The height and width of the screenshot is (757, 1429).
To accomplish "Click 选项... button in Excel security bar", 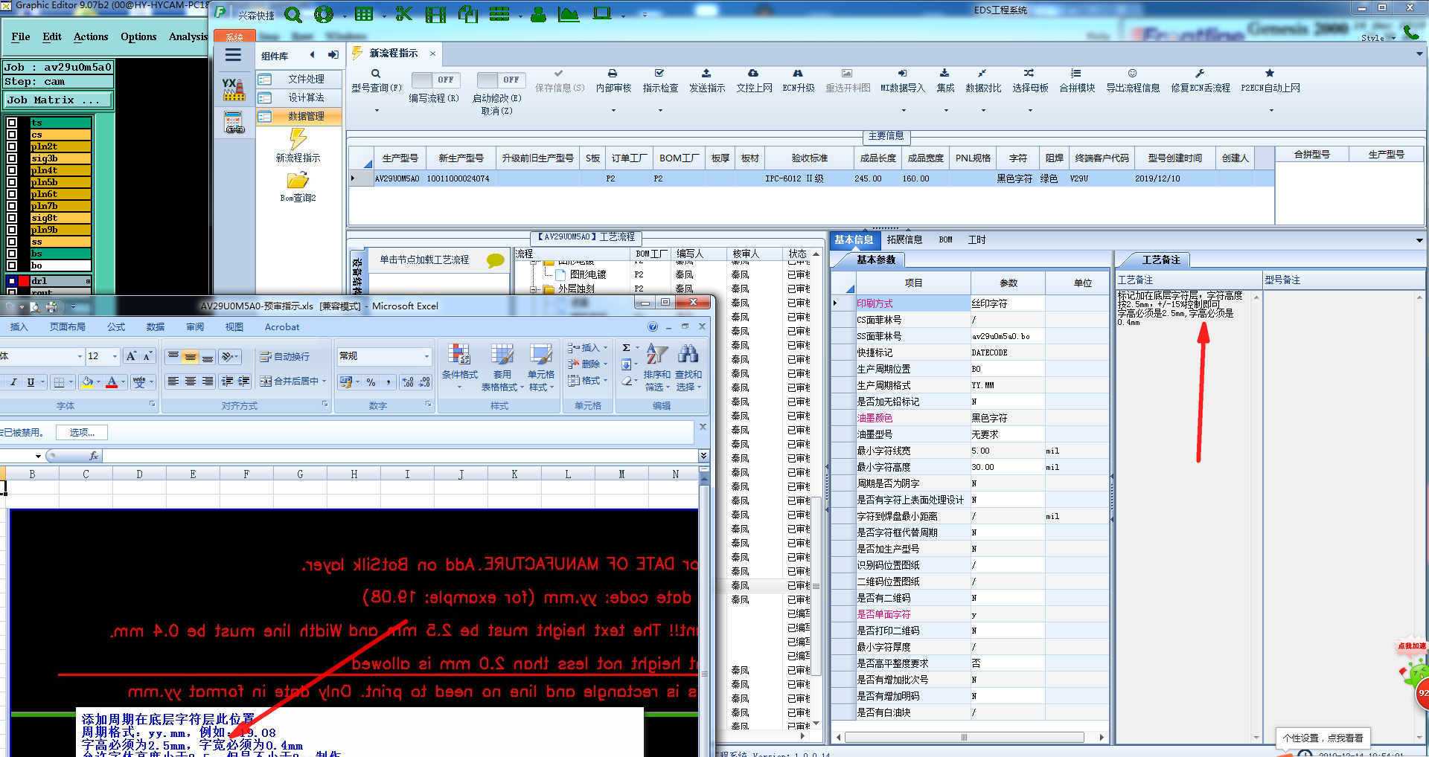I will [x=82, y=432].
